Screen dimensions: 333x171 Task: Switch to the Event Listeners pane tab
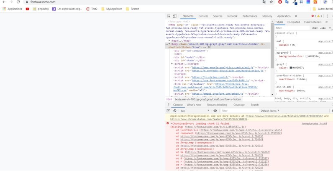tap(313, 22)
